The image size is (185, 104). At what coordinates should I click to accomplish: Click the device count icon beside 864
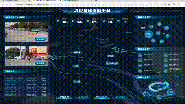tap(73, 21)
